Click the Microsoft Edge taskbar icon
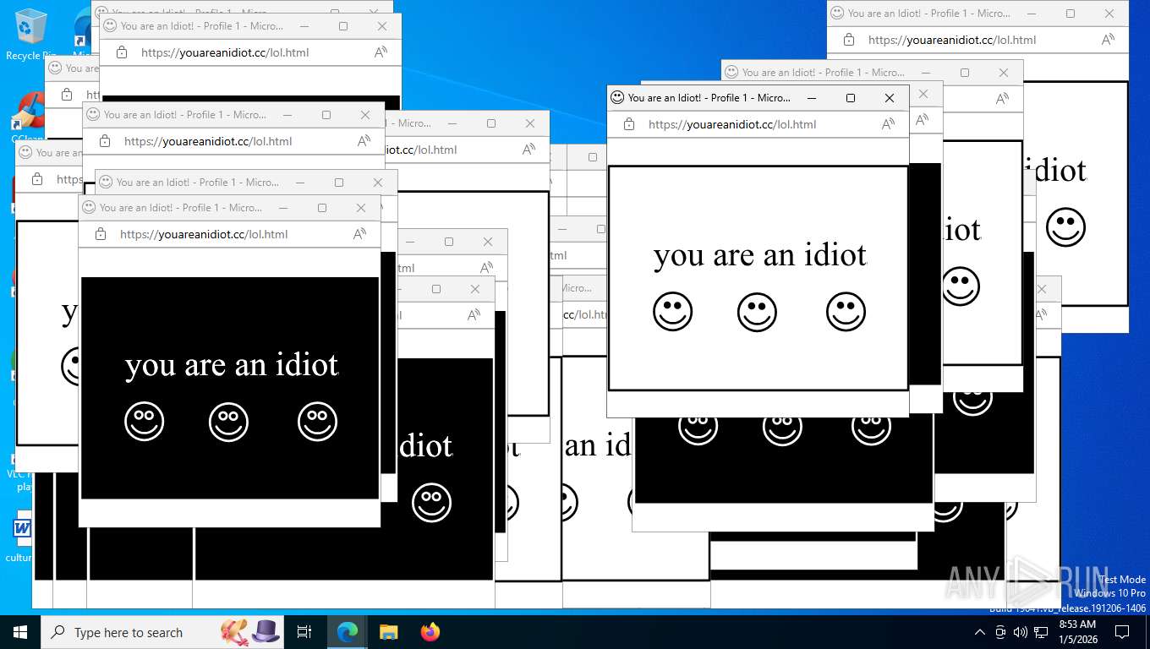Viewport: 1150px width, 649px height. point(348,632)
